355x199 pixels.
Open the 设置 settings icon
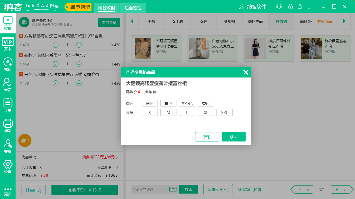8,166
